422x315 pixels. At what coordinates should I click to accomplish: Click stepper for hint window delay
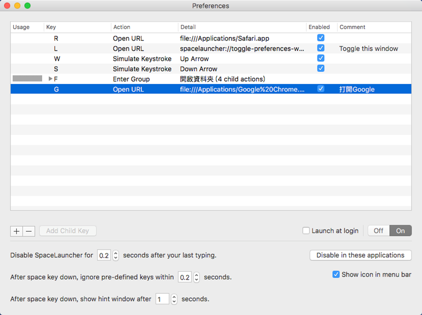(x=174, y=299)
